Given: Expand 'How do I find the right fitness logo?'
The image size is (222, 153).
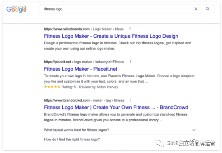Looking at the screenshot, I should pyautogui.click(x=120, y=139).
